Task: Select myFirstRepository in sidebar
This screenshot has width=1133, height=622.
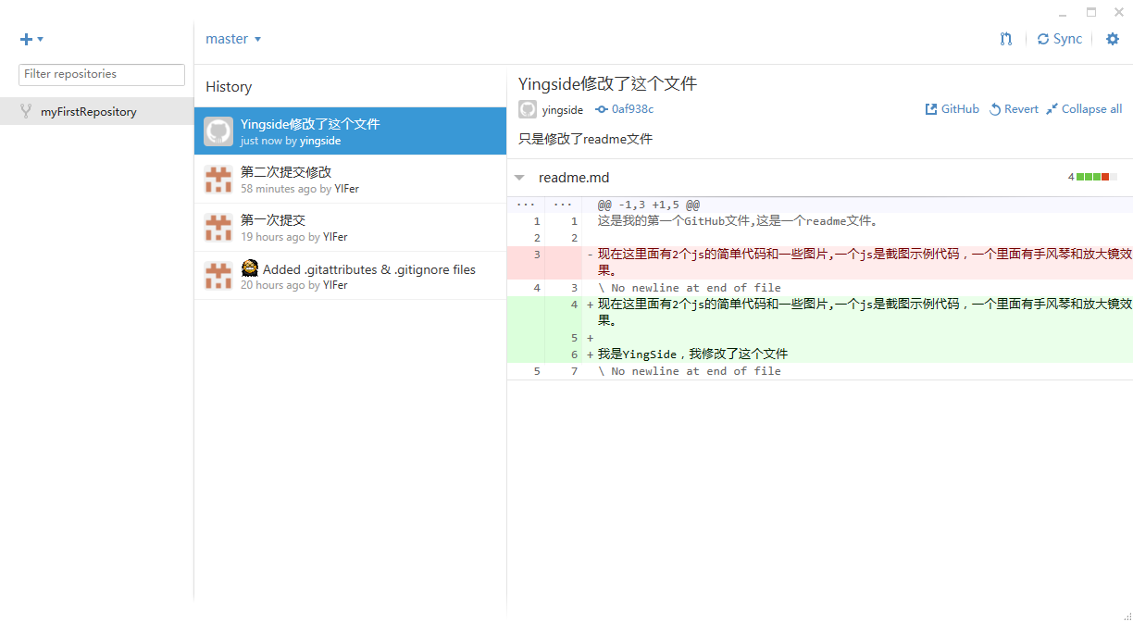Action: [96, 112]
